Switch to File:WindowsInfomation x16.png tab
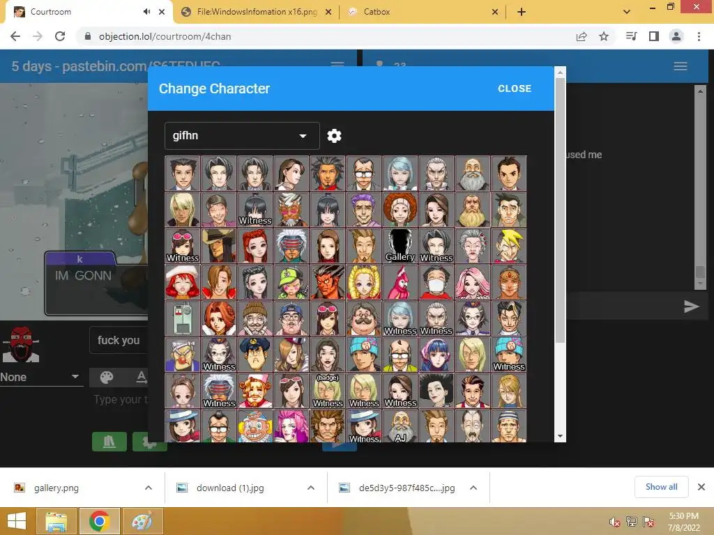714x535 pixels. (257, 12)
